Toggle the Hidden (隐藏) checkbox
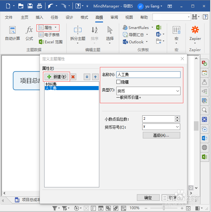This screenshot has height=212, width=211. pyautogui.click(x=118, y=82)
